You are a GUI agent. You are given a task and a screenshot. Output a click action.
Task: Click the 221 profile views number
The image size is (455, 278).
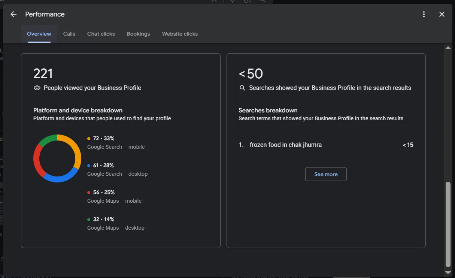tap(43, 74)
